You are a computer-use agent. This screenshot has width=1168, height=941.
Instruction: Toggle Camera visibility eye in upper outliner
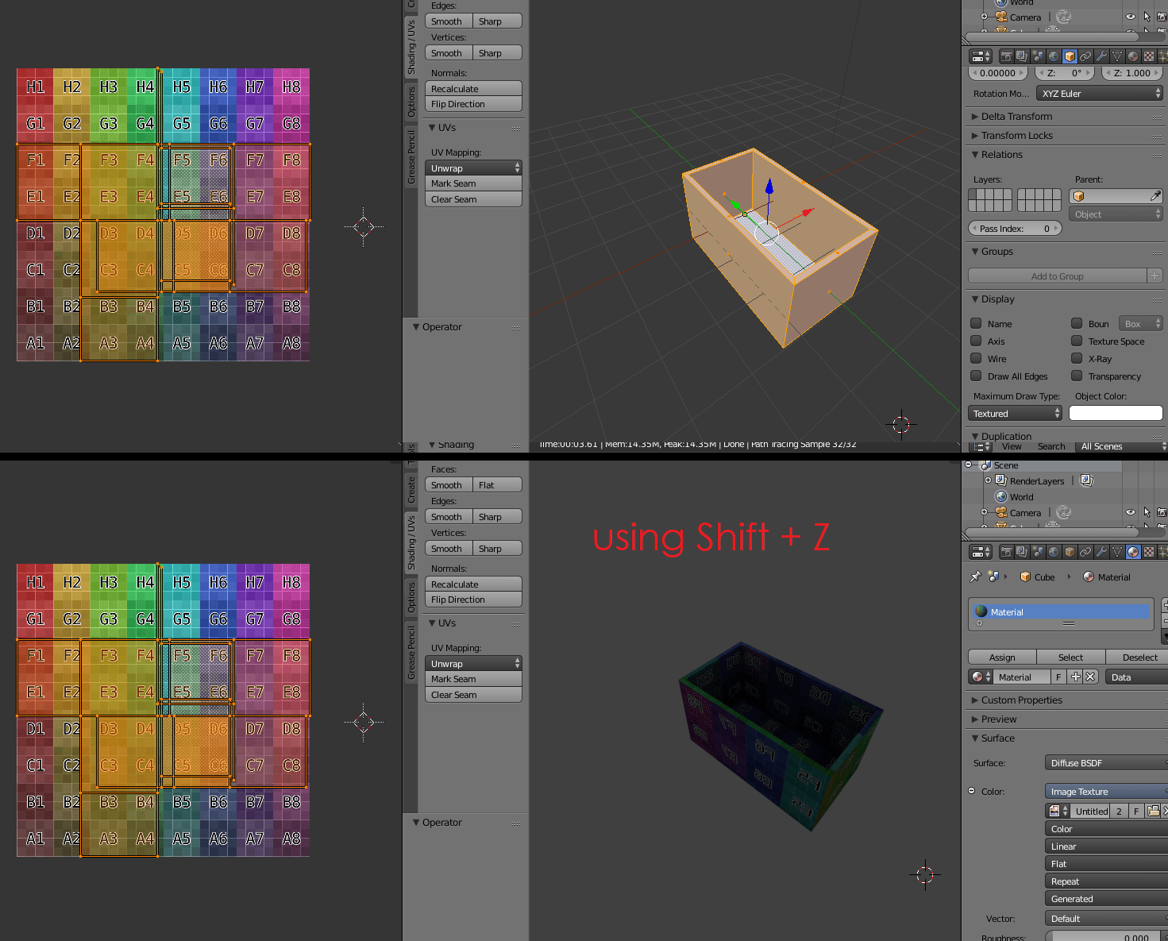[x=1131, y=17]
